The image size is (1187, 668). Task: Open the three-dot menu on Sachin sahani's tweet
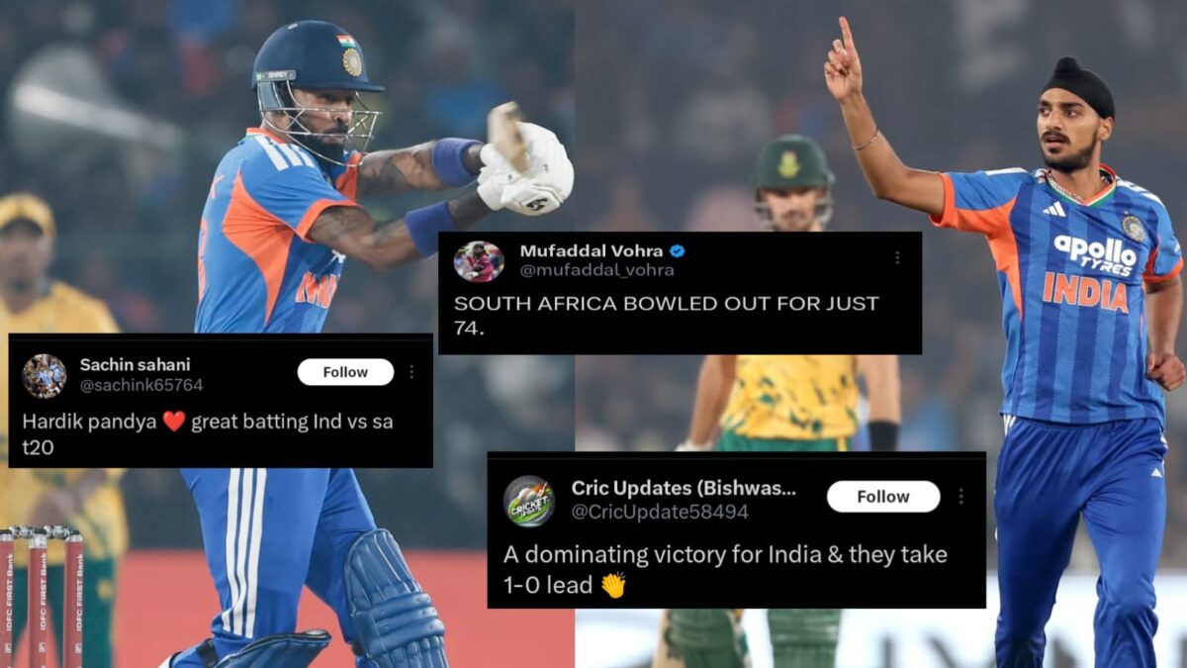click(x=412, y=372)
